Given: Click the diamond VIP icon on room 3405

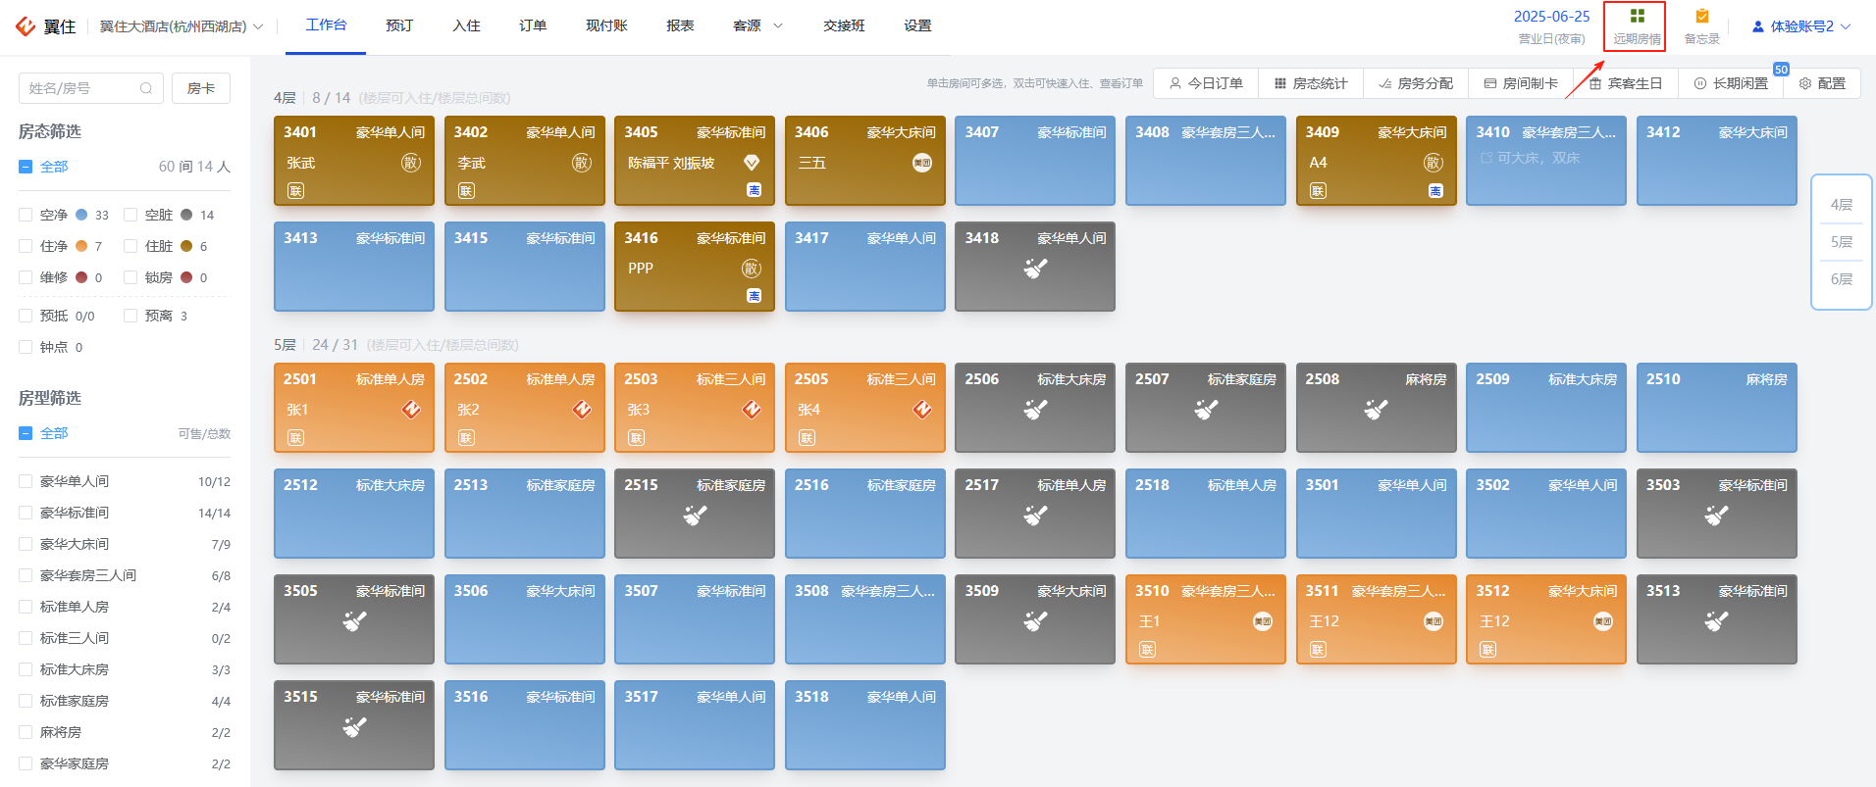Looking at the screenshot, I should coord(752,163).
